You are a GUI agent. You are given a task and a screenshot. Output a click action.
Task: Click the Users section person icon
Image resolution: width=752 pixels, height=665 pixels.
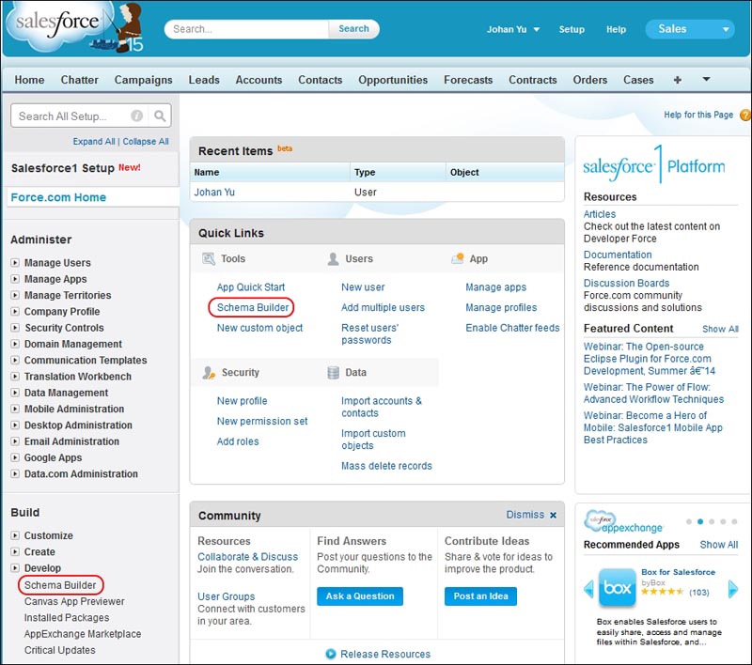(x=333, y=258)
